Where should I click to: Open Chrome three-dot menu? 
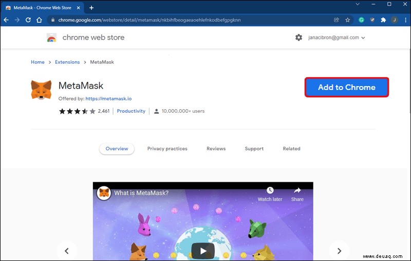pyautogui.click(x=405, y=20)
